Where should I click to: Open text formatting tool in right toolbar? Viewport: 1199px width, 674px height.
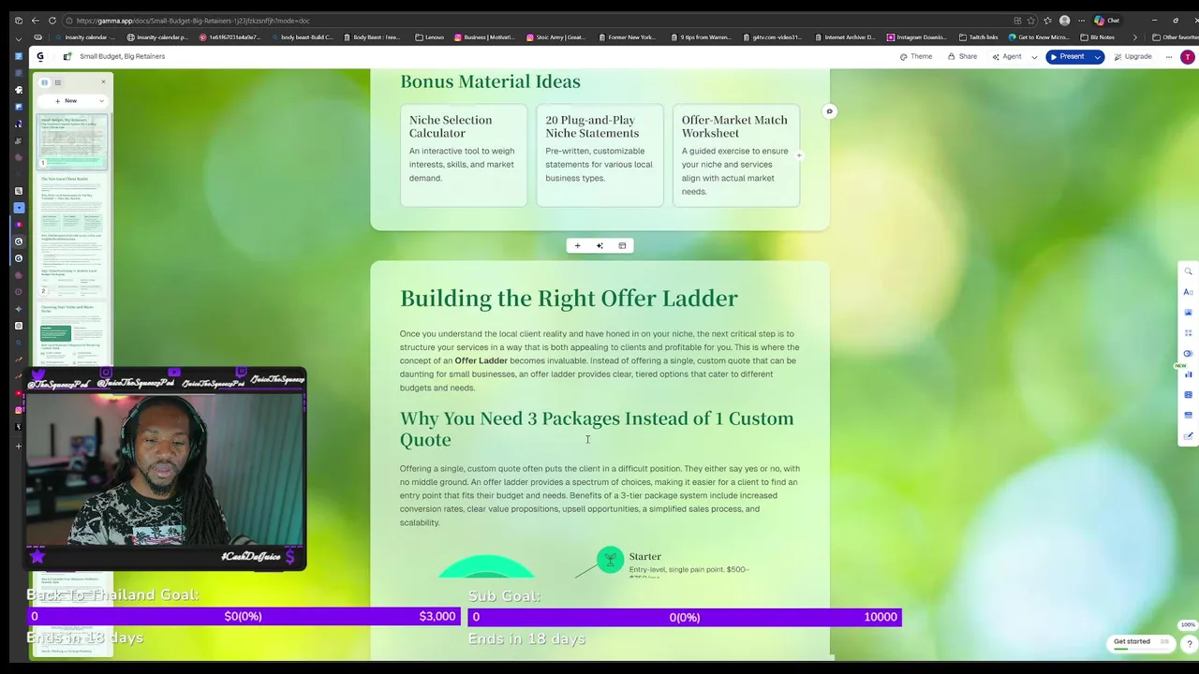click(x=1189, y=292)
